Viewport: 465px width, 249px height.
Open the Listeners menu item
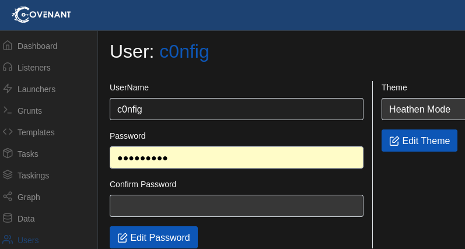(34, 68)
